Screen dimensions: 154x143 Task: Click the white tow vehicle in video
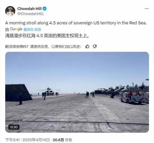point(134,97)
